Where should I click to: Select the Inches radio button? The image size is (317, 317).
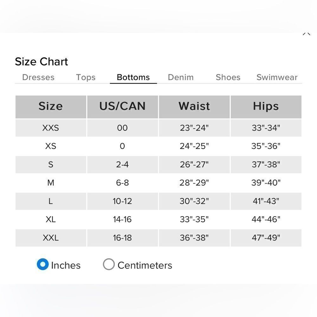point(43,264)
